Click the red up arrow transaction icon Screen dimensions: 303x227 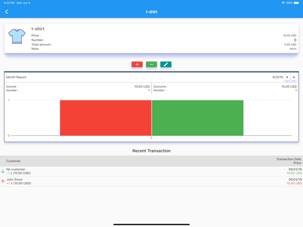[3, 181]
